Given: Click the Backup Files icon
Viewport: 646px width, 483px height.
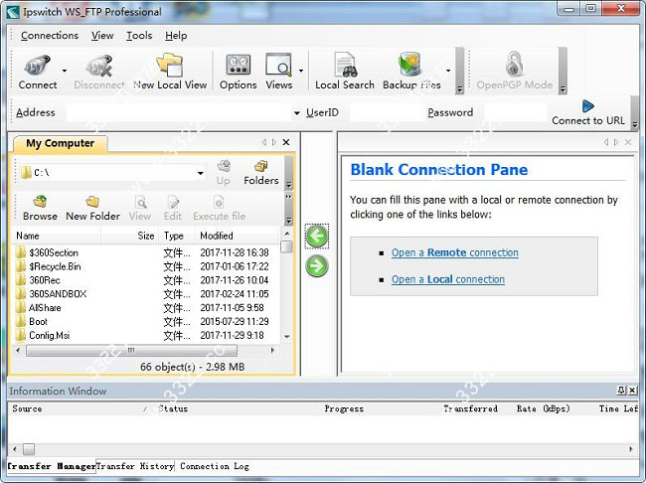Looking at the screenshot, I should tap(410, 66).
